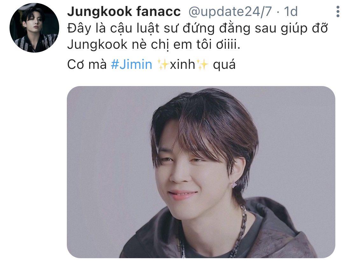Click the display name Jungkook fanacc
The image size is (358, 262).
click(x=124, y=11)
